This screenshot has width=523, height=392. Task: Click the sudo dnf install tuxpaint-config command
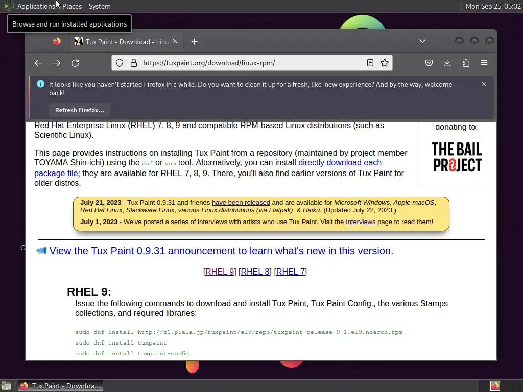point(132,353)
